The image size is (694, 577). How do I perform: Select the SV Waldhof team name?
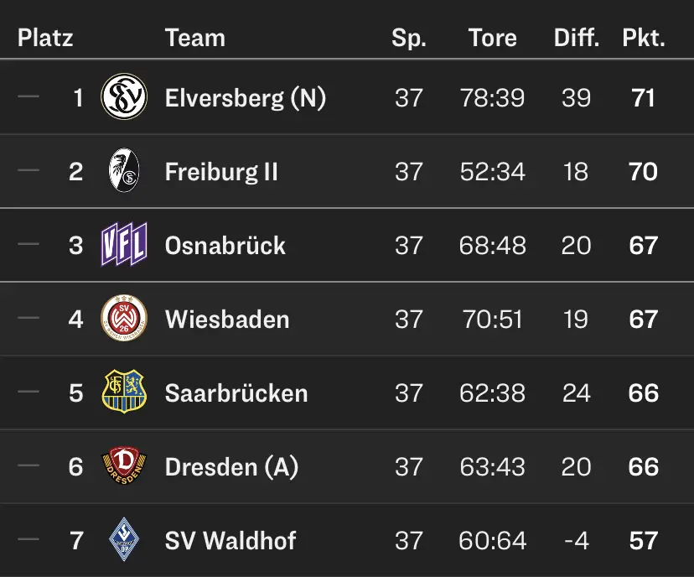click(230, 541)
